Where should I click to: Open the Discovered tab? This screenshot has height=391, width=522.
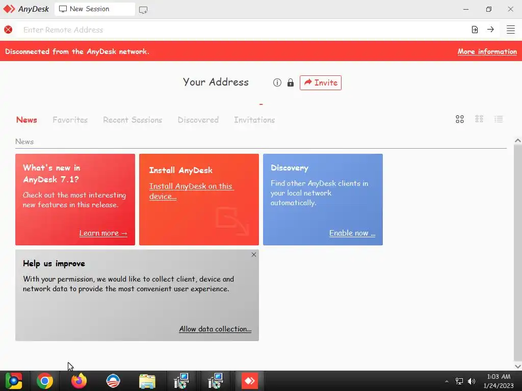point(198,120)
